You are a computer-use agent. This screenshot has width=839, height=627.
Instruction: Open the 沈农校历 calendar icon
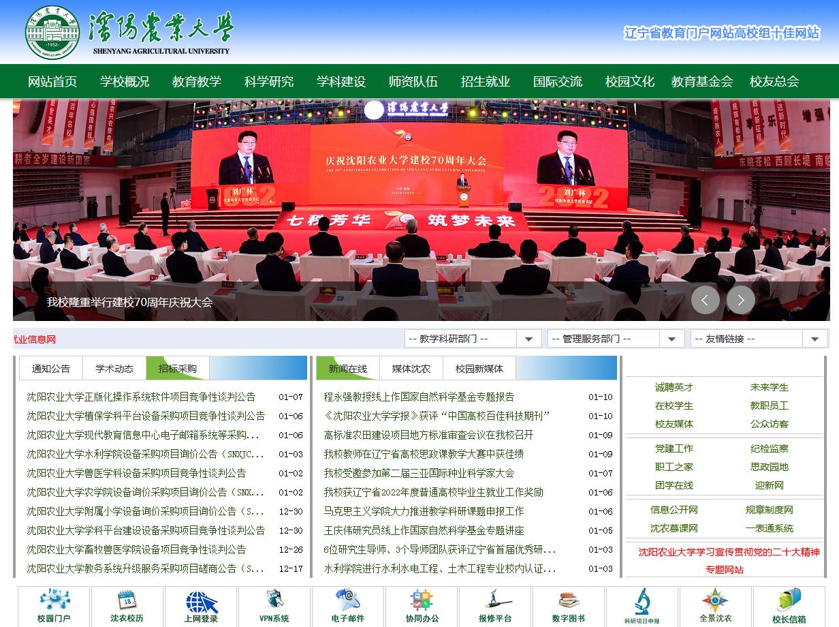click(x=128, y=606)
